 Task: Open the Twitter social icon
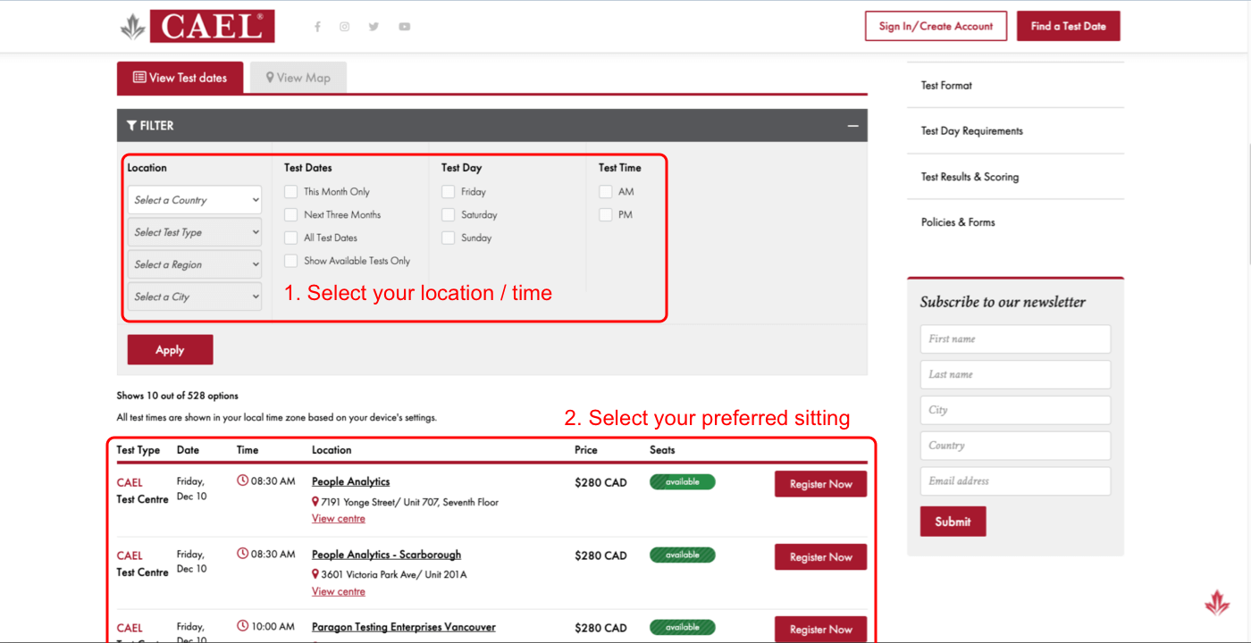pos(374,27)
